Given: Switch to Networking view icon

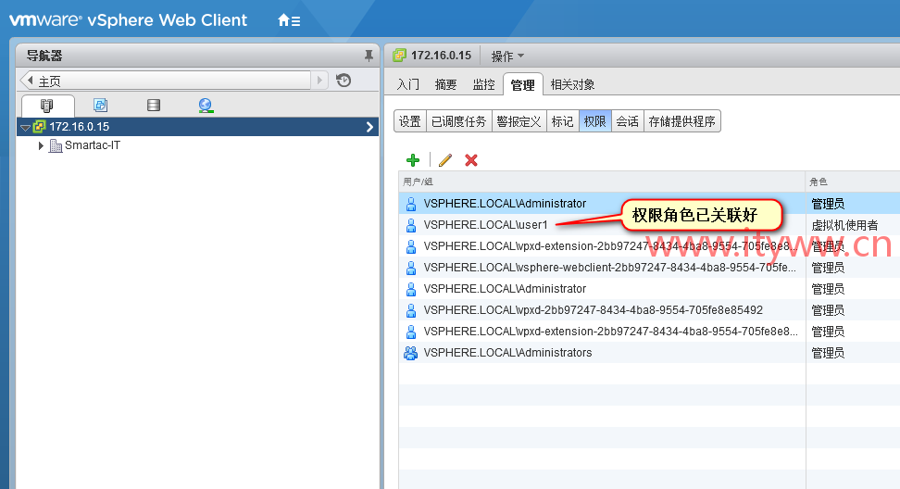Looking at the screenshot, I should 206,105.
